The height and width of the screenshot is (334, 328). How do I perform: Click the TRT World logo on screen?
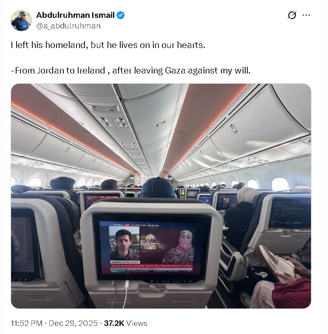[116, 225]
